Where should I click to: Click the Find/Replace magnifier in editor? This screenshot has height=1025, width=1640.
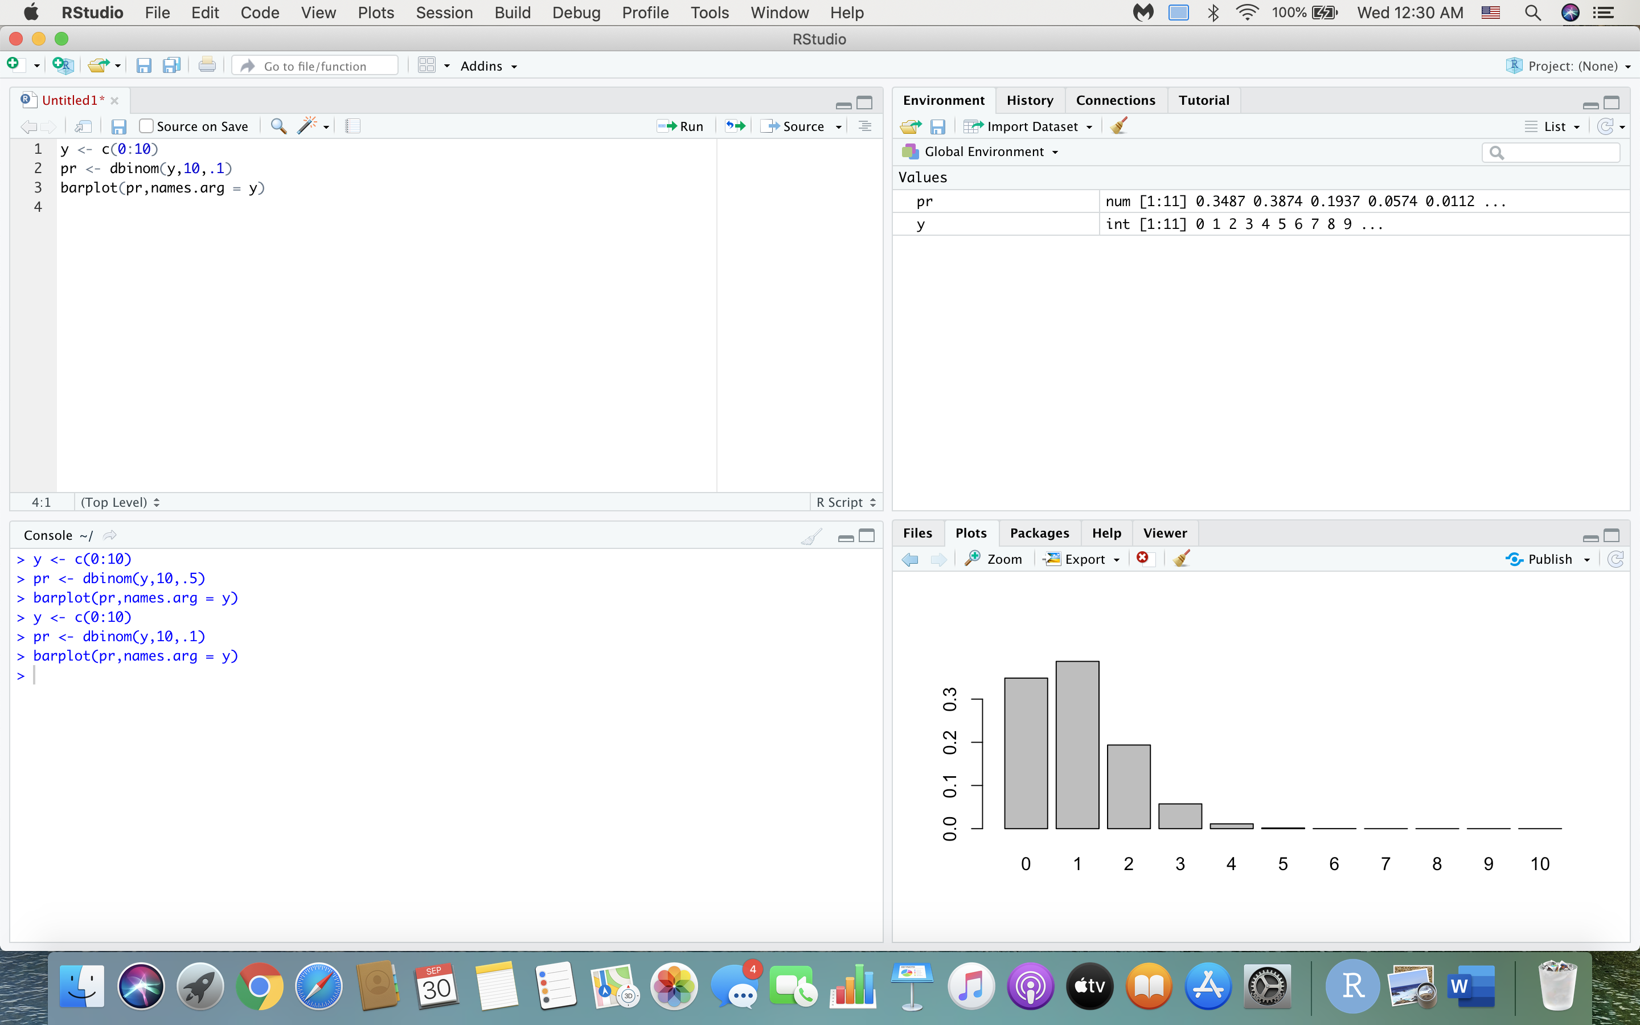(278, 126)
